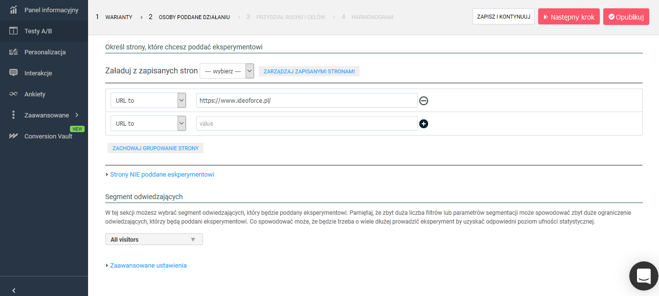Click the Panel informacyjny chart icon
659x296 pixels.
coord(14,10)
